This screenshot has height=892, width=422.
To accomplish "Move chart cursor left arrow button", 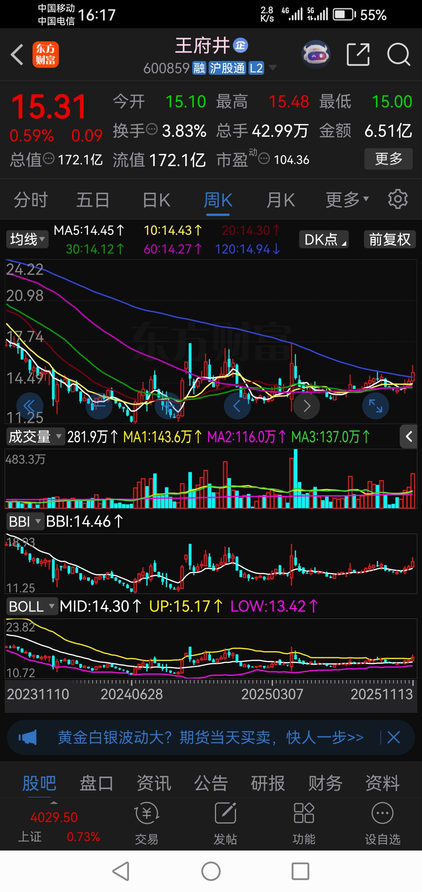I will pos(237,406).
